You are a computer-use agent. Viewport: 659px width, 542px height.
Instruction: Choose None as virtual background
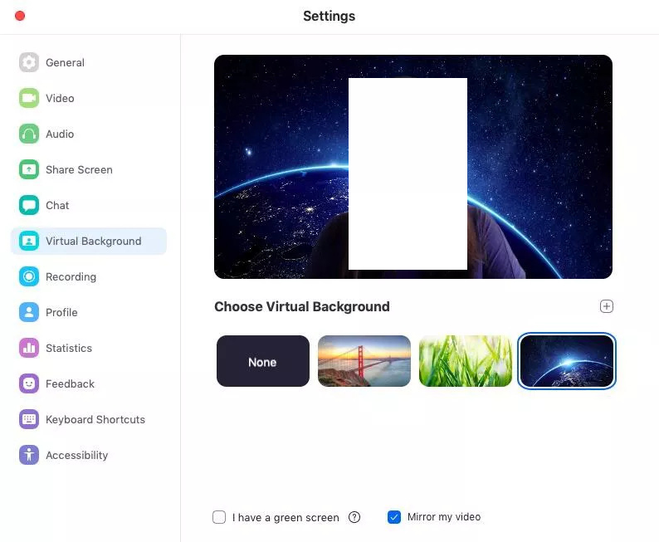coord(262,361)
